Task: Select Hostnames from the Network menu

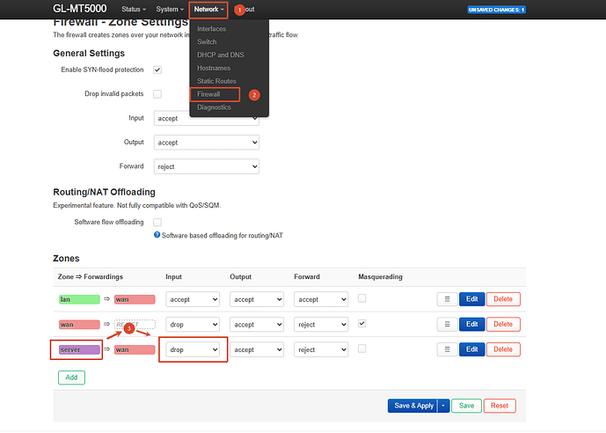Action: 214,68
